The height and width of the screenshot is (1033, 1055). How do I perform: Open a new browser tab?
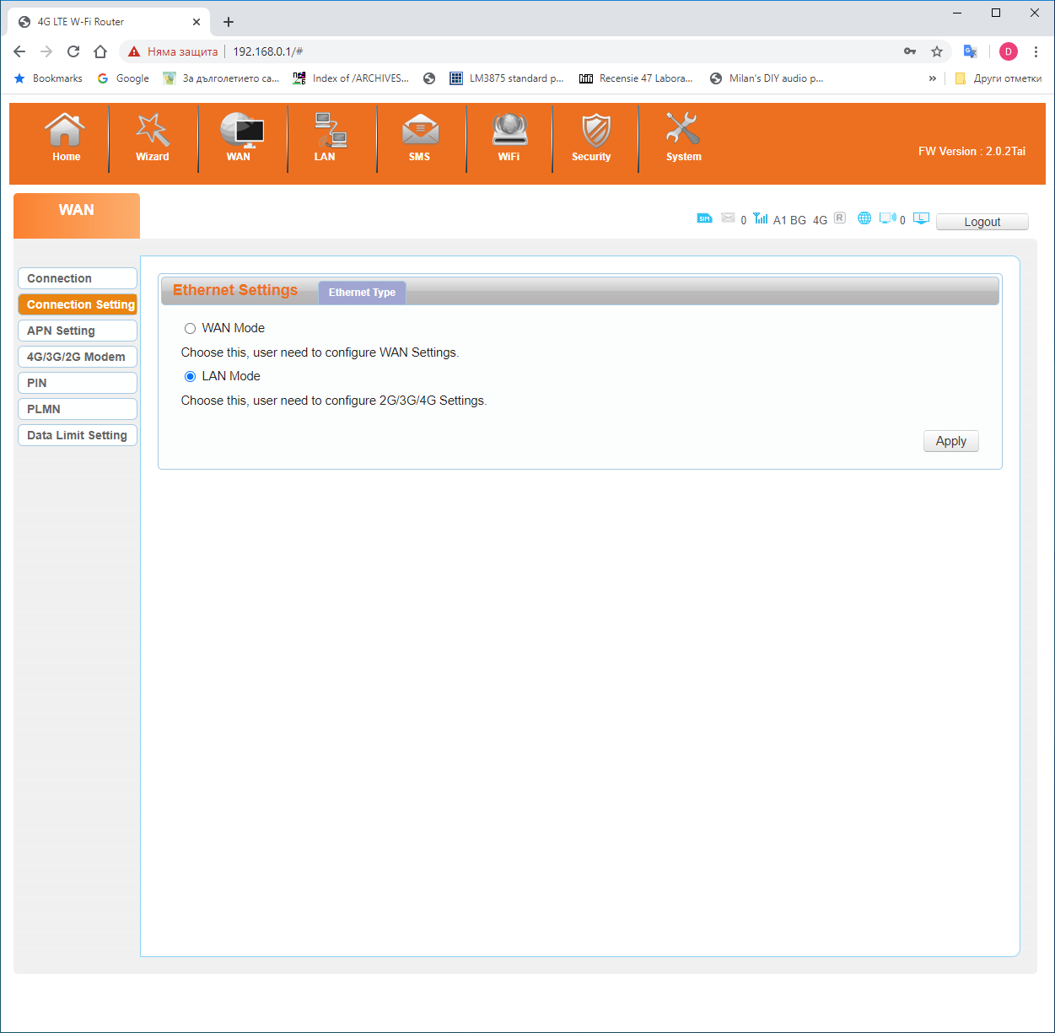coord(229,22)
